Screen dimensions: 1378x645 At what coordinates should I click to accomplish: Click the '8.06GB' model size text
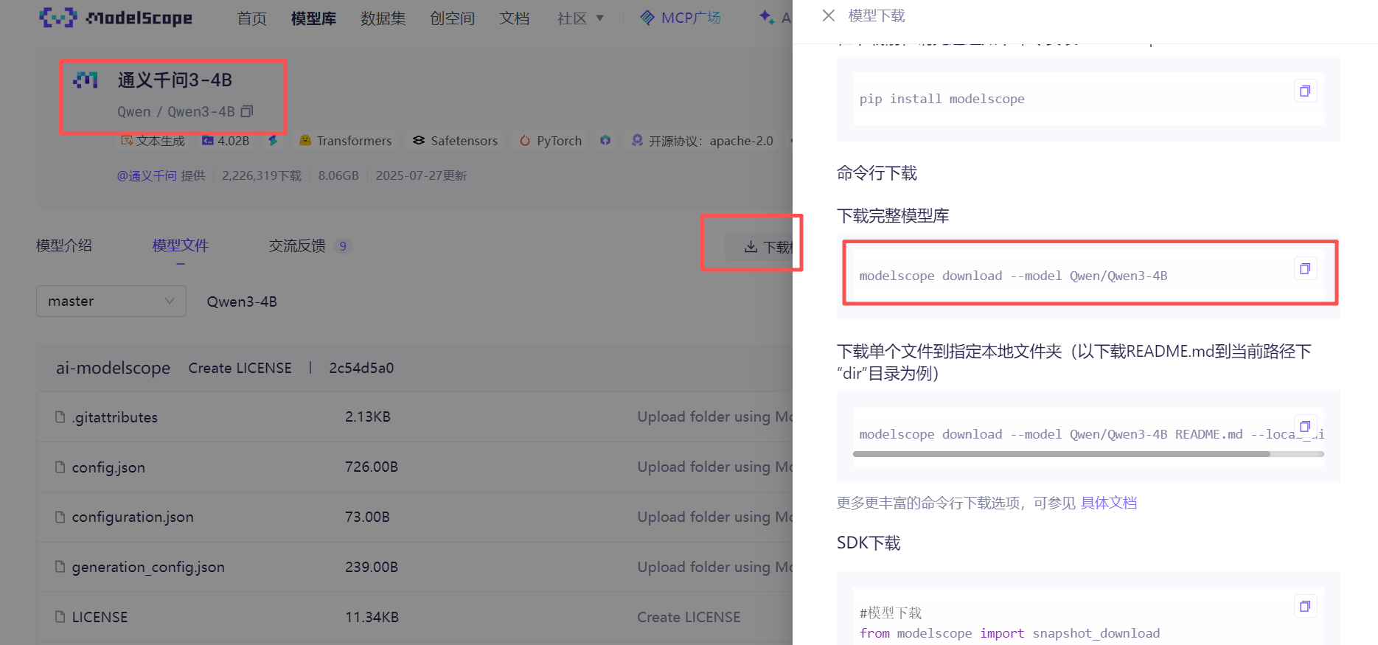(338, 175)
